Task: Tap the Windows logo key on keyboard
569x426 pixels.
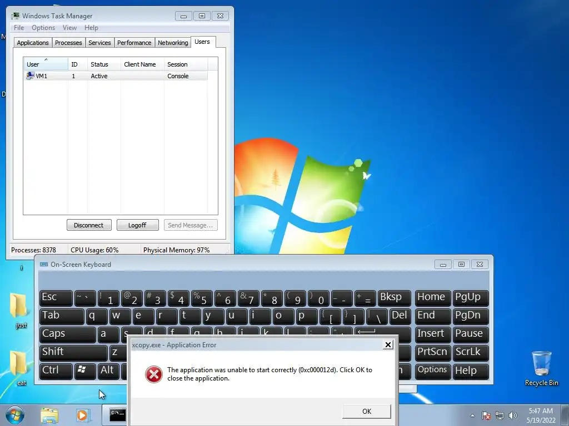Action: 85,371
